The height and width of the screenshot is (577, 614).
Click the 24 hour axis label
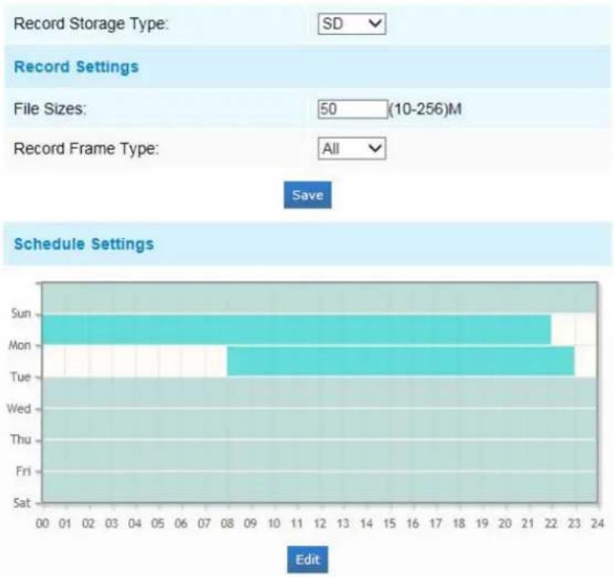pos(597,523)
